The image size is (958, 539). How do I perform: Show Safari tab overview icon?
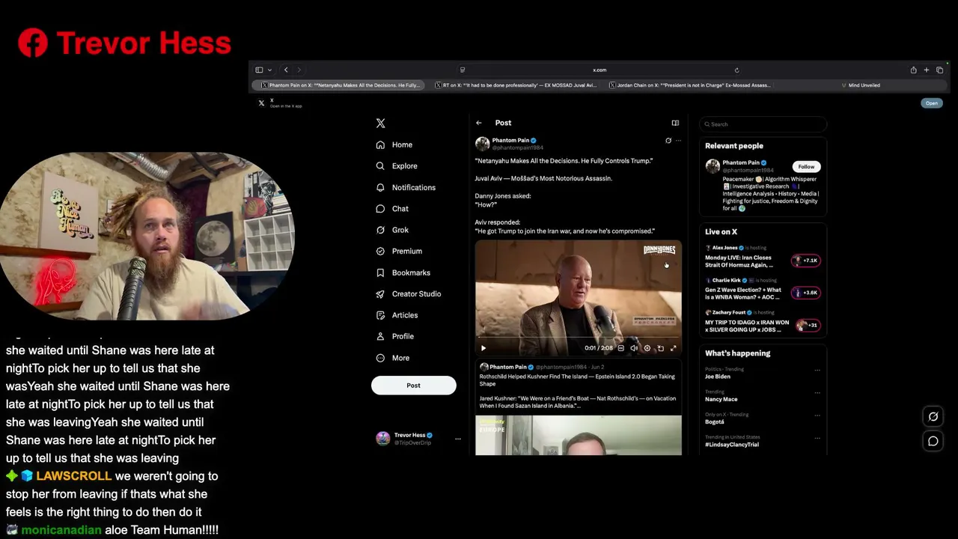pos(940,70)
